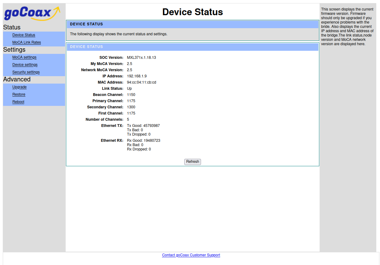380x265 pixels.
Task: Open the Device Status page link
Action: [24, 35]
